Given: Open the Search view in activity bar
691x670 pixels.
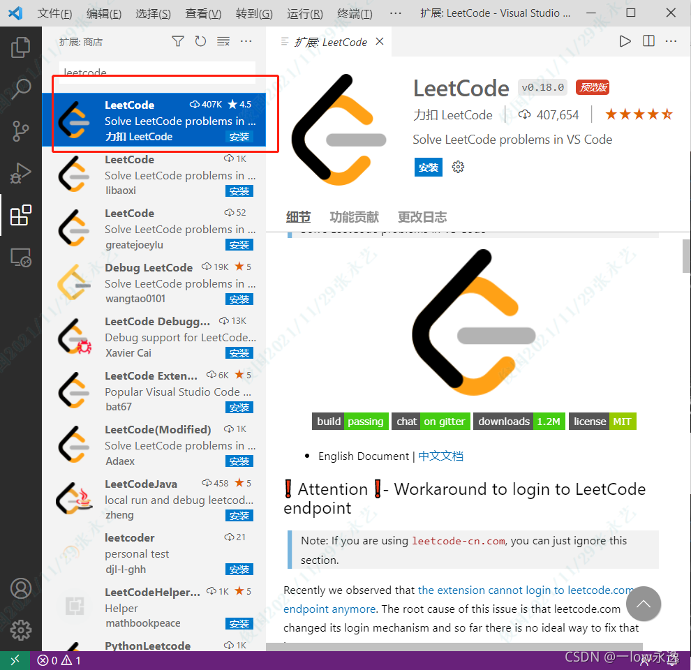Looking at the screenshot, I should [x=20, y=89].
